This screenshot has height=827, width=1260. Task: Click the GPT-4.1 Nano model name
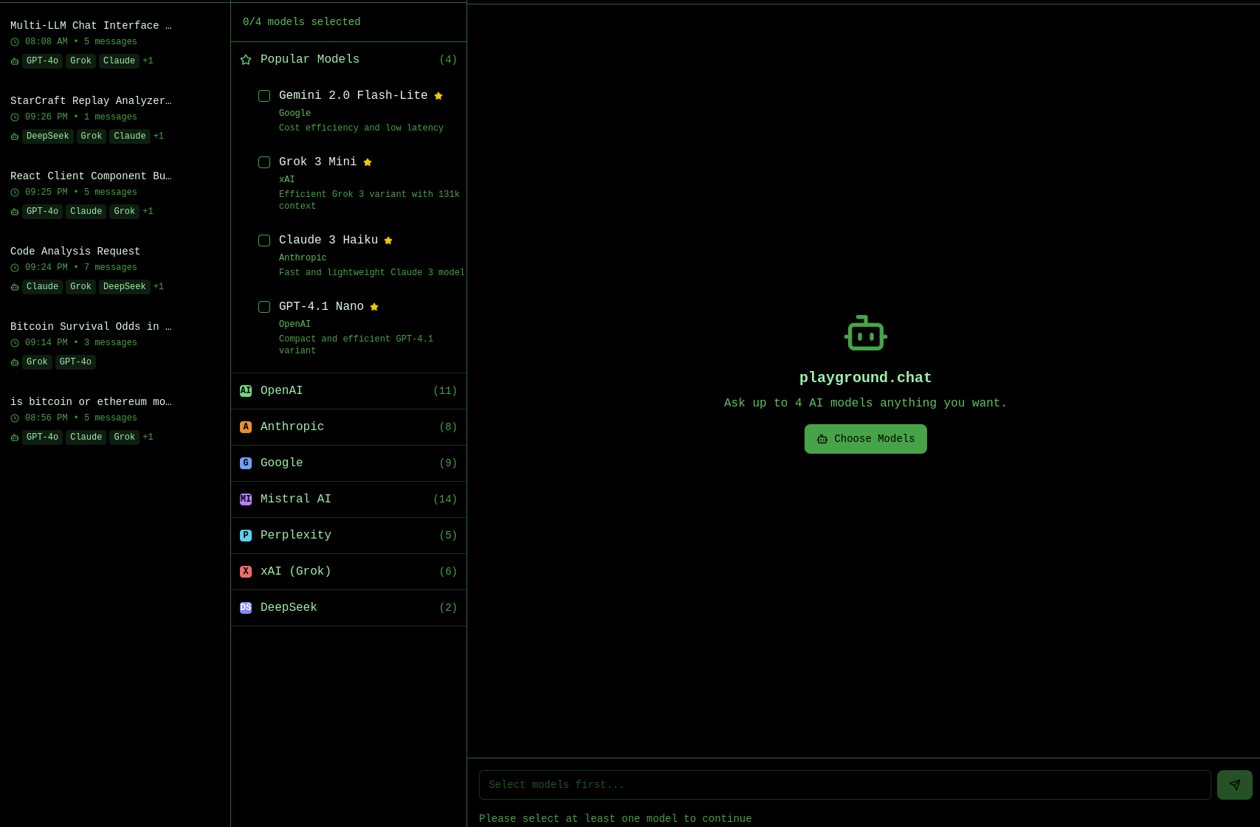coord(321,307)
